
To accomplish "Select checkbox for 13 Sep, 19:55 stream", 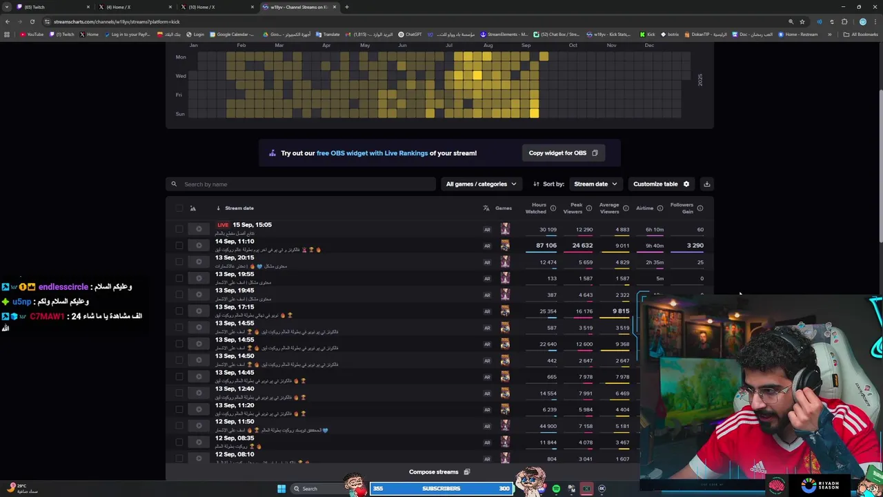I will point(179,278).
